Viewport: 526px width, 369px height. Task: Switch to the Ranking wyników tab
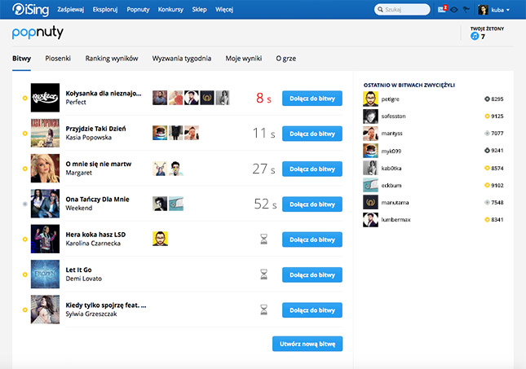pos(112,59)
